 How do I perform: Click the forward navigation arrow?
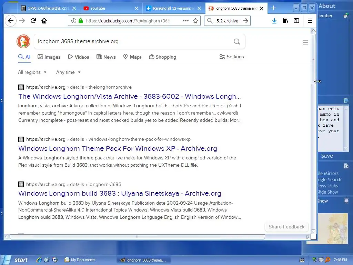pyautogui.click(x=22, y=21)
